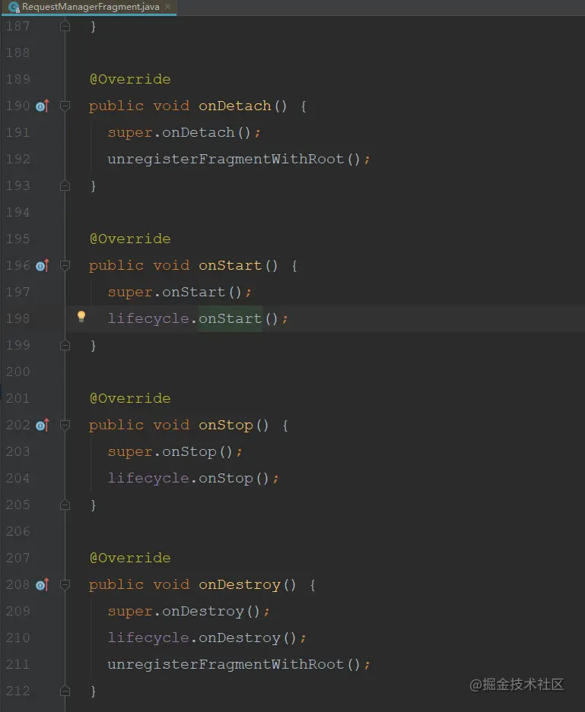The image size is (585, 712).
Task: Click super.onDetach() call on line 191
Action: pos(184,132)
